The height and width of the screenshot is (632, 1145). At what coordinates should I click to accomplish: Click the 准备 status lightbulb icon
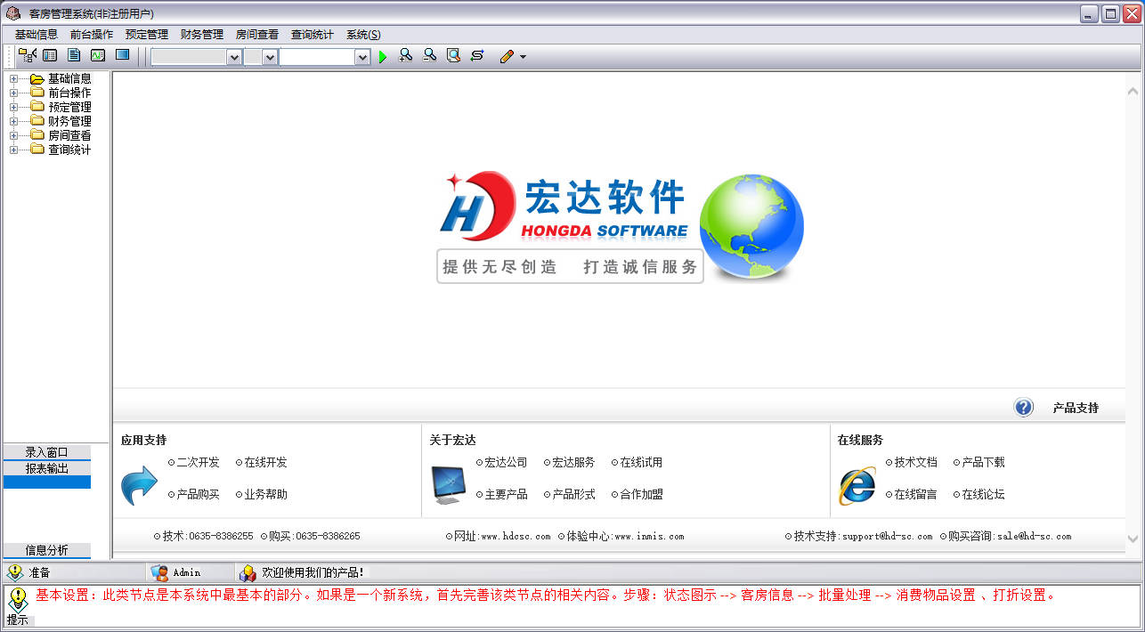point(14,572)
